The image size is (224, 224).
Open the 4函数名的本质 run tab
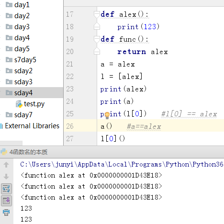click(28, 152)
